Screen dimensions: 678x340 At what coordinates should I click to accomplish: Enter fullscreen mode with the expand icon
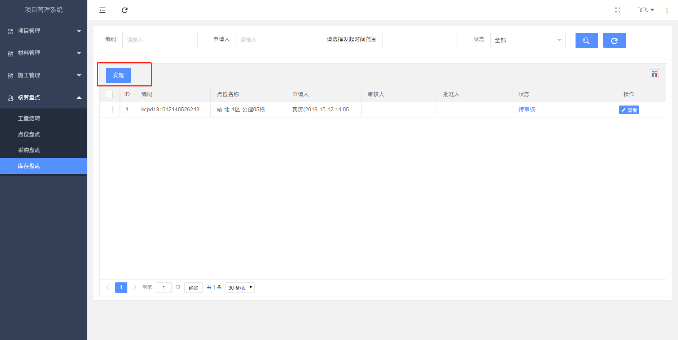618,10
